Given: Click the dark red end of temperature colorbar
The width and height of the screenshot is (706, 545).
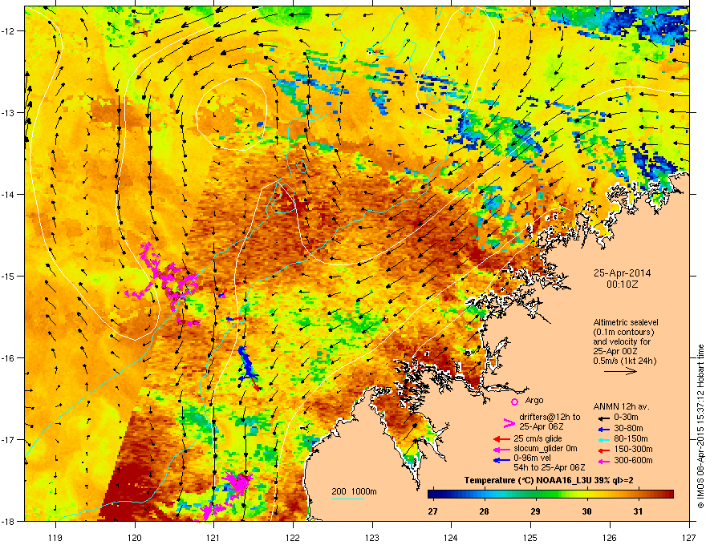Looking at the screenshot, I should tap(670, 495).
